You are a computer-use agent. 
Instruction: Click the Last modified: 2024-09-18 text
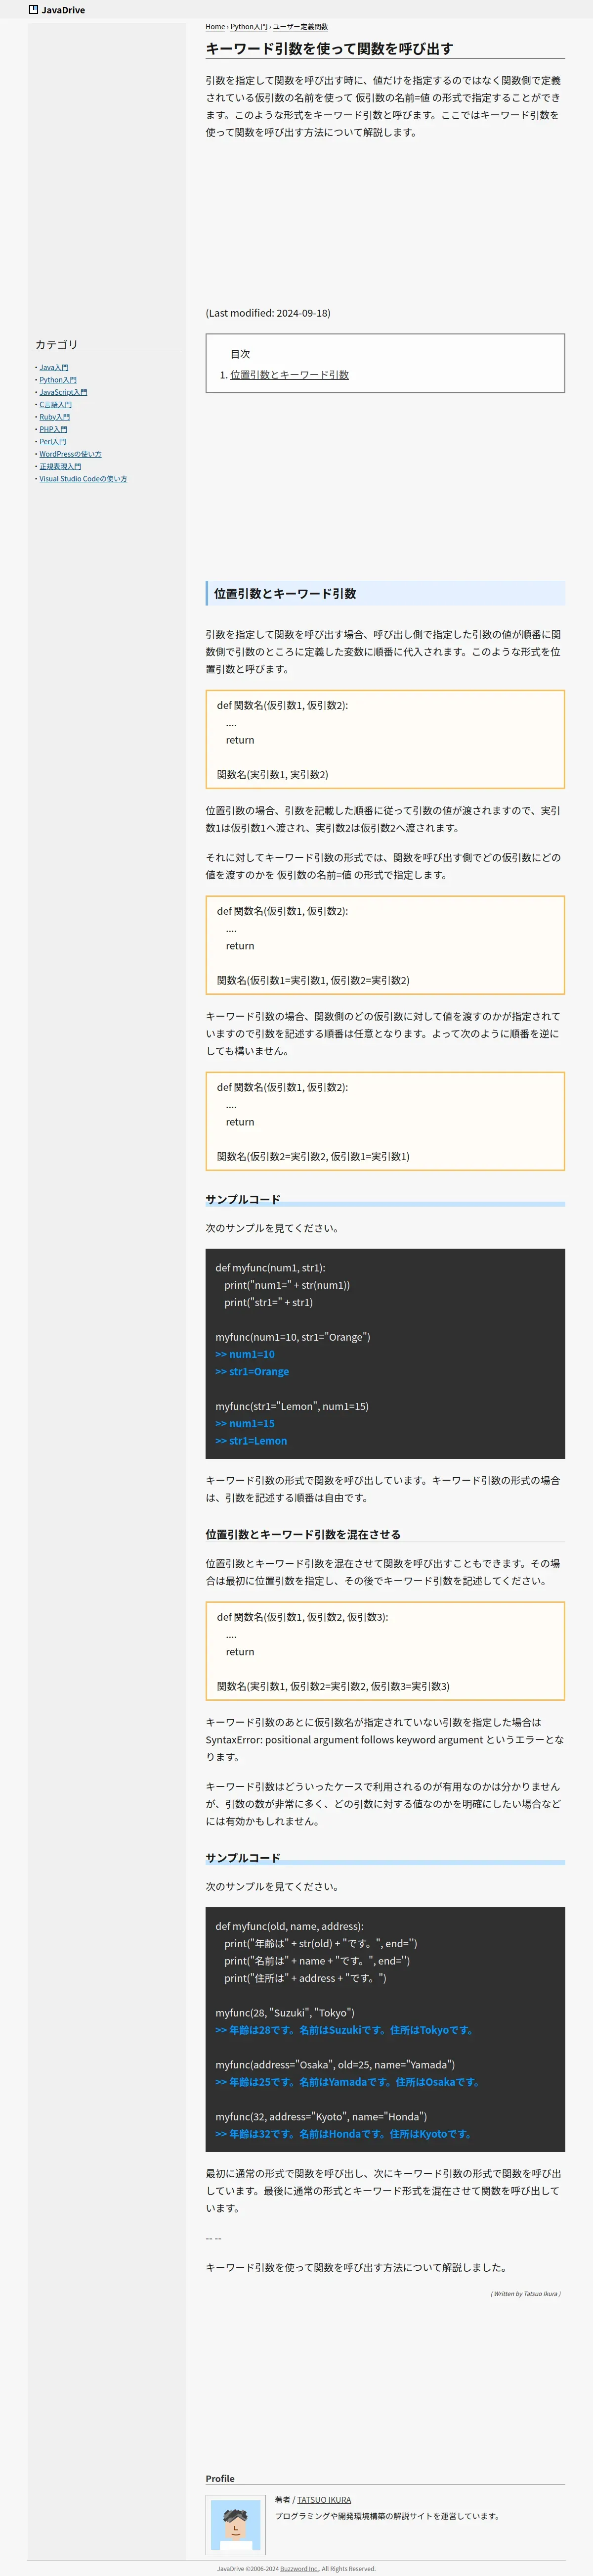pyautogui.click(x=267, y=313)
